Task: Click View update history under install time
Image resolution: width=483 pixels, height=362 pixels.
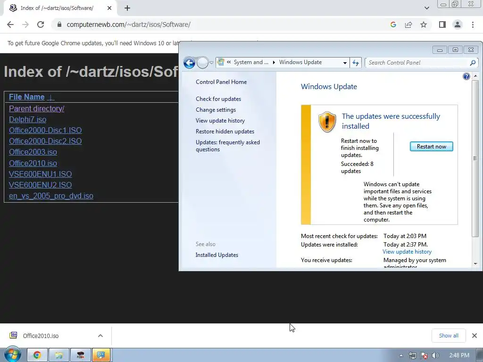Action: (407, 252)
